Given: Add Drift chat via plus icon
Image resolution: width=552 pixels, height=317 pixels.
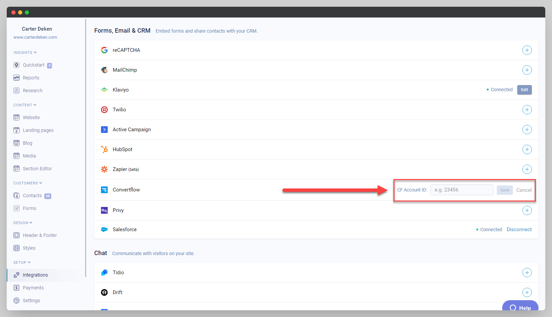Looking at the screenshot, I should point(527,292).
